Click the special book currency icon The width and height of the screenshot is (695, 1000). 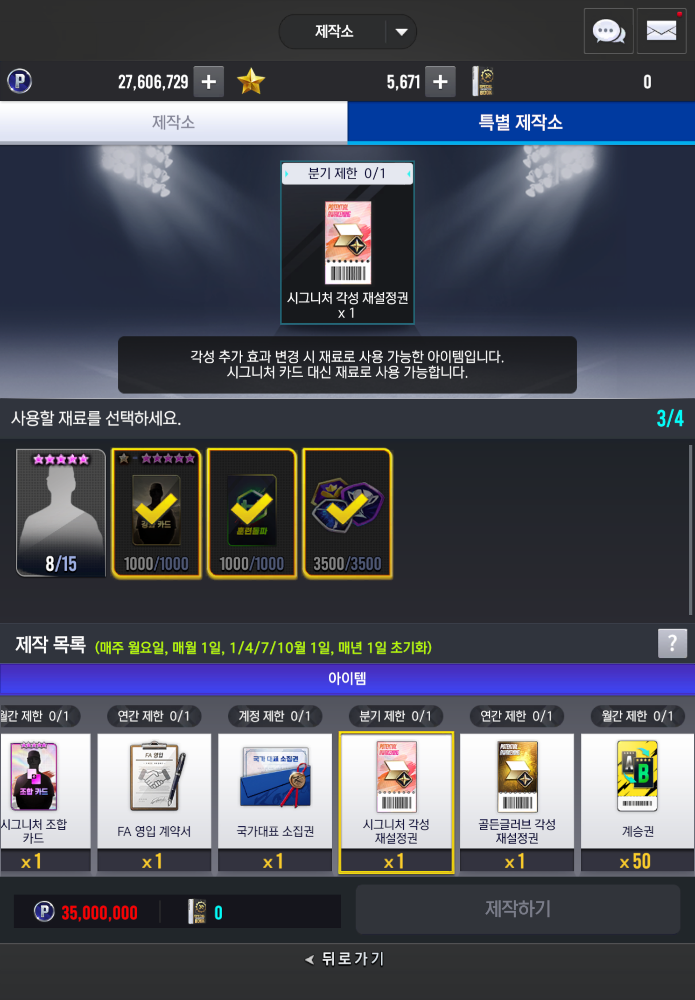coord(483,82)
